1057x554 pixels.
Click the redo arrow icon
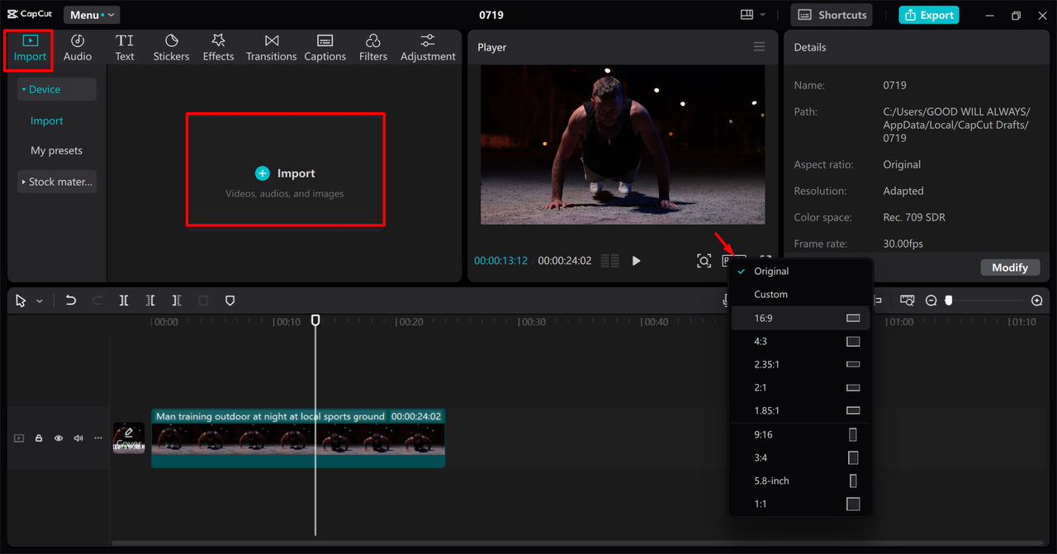click(x=97, y=301)
